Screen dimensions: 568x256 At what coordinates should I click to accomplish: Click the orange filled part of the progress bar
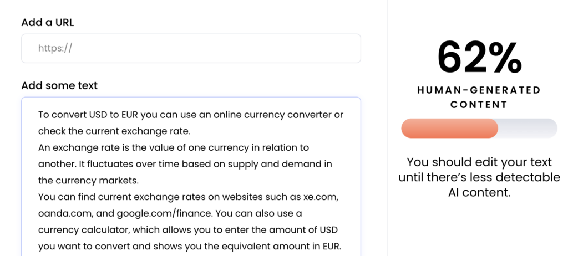point(449,128)
